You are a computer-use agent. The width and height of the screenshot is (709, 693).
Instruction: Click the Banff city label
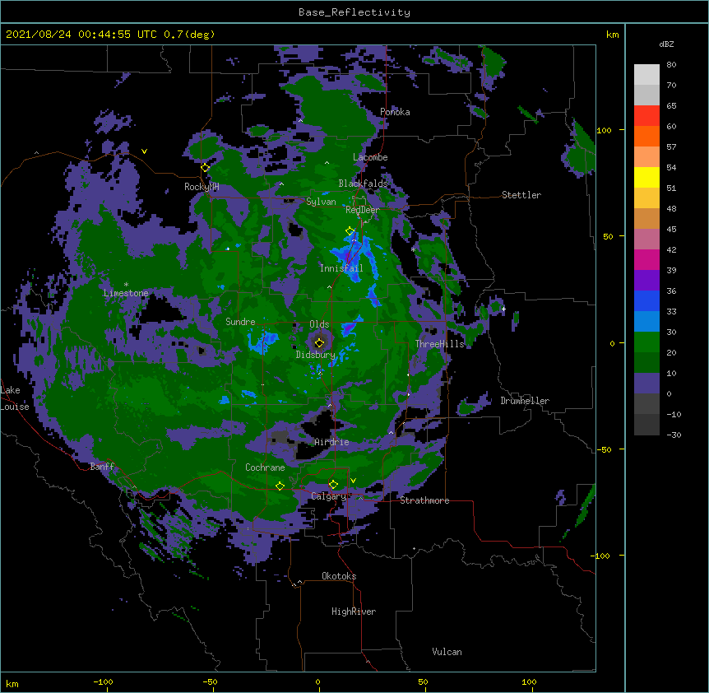[102, 467]
